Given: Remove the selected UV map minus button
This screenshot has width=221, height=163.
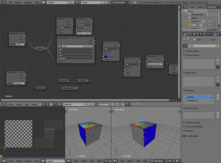Looking at the screenshot, I should point(218,99).
